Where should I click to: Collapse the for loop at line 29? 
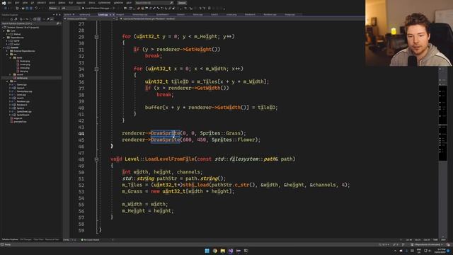96,37
